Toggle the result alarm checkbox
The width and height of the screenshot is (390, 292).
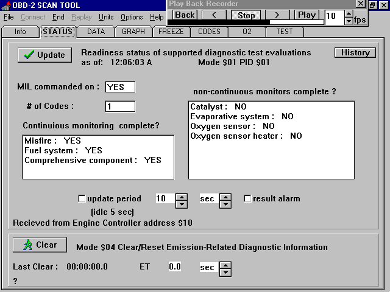coord(248,198)
